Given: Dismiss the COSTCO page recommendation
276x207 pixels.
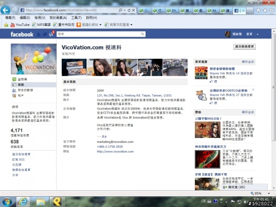Looking at the screenshot, I should pos(253,90).
